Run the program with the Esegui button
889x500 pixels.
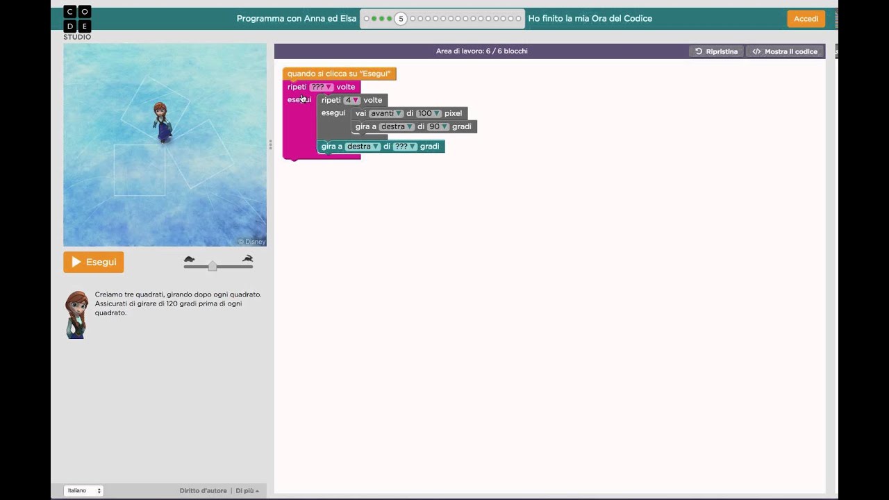94,262
